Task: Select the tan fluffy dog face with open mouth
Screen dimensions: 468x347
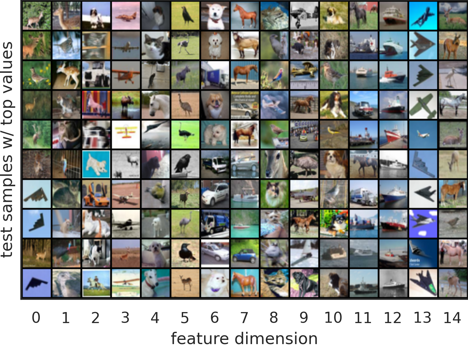Action: pyautogui.click(x=215, y=105)
